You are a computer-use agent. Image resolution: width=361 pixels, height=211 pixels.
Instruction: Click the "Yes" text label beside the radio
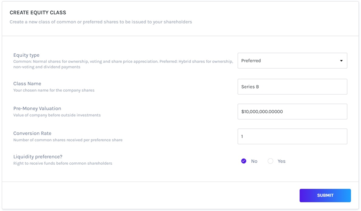(x=282, y=161)
